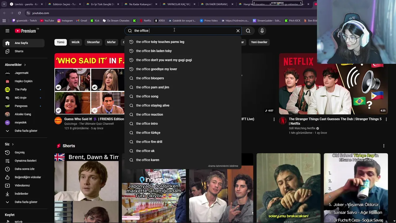
Task: Open the Guess Who Said It FRIENDS video title
Action: [x=94, y=119]
